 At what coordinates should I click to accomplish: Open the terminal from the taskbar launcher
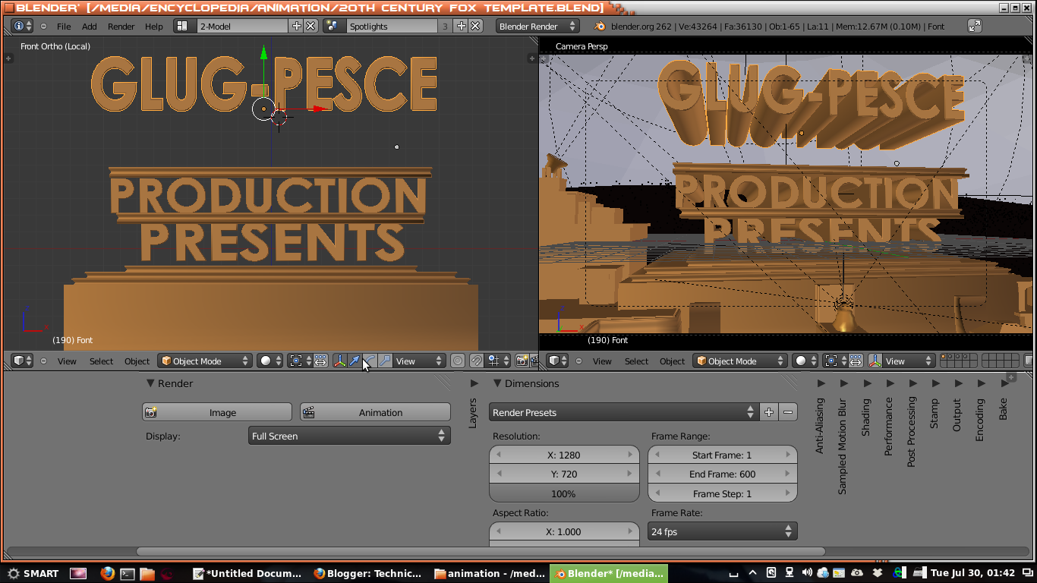128,573
